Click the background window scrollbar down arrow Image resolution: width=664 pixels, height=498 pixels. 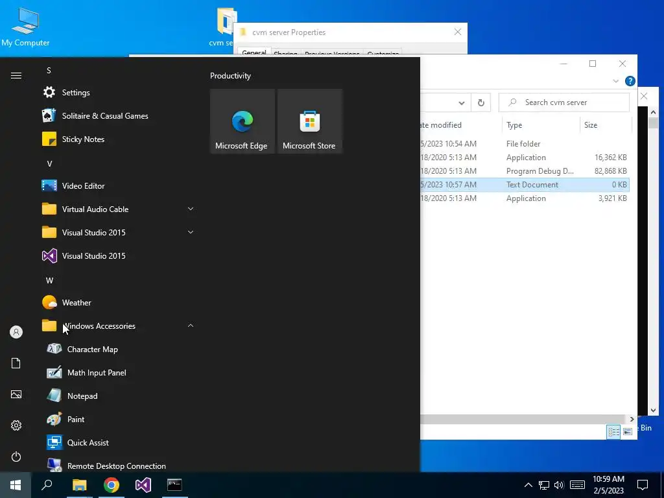[x=653, y=410]
